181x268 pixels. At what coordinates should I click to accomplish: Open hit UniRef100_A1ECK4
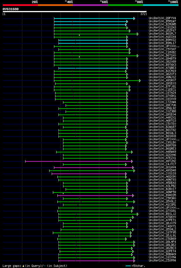[162, 37]
